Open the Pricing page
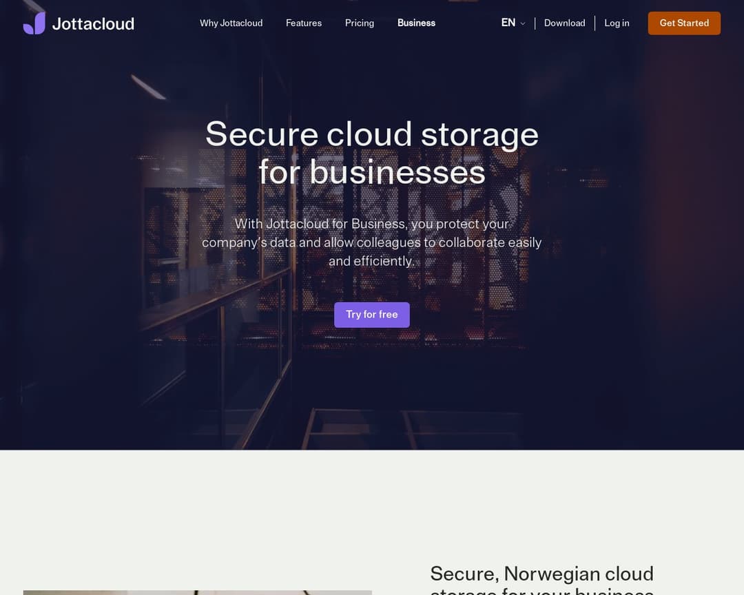This screenshot has width=744, height=595. click(359, 23)
